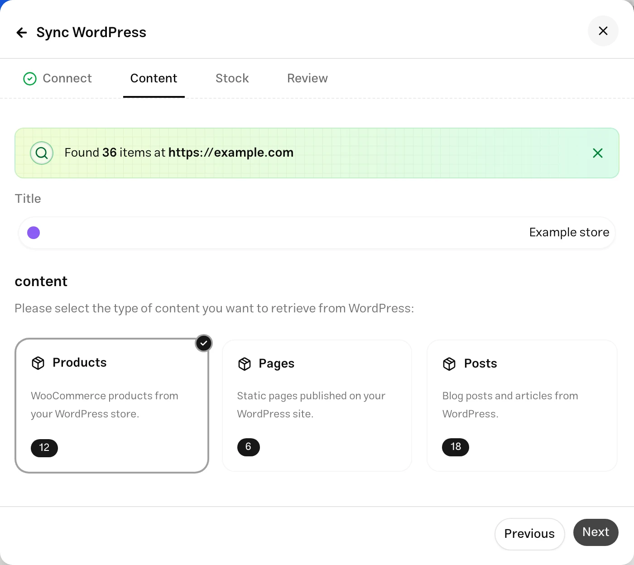Image resolution: width=634 pixels, height=565 pixels.
Task: Open the Connect step tab
Action: 57,78
